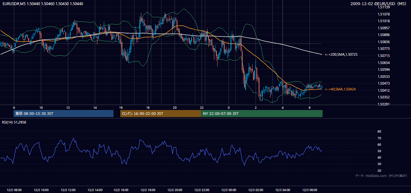
Task: Click hour tick 22 under price chart
Action: pyautogui.click(x=202, y=107)
